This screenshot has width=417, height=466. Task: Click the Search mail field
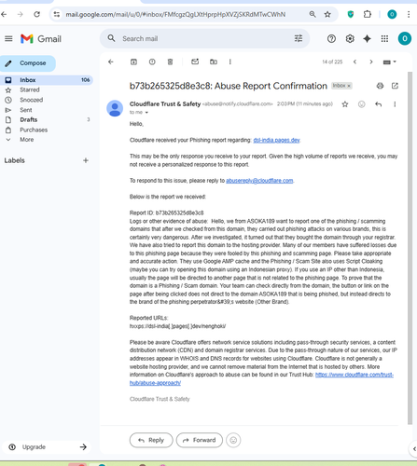(205, 38)
